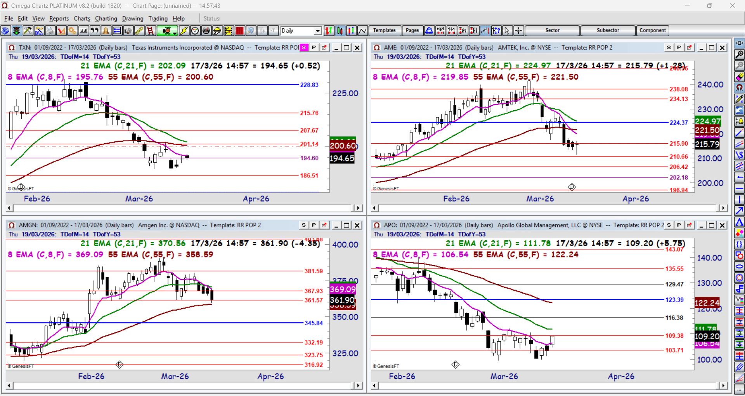The image size is (745, 396).
Task: Select the eraser tool in right sidebar
Action: 740,77
